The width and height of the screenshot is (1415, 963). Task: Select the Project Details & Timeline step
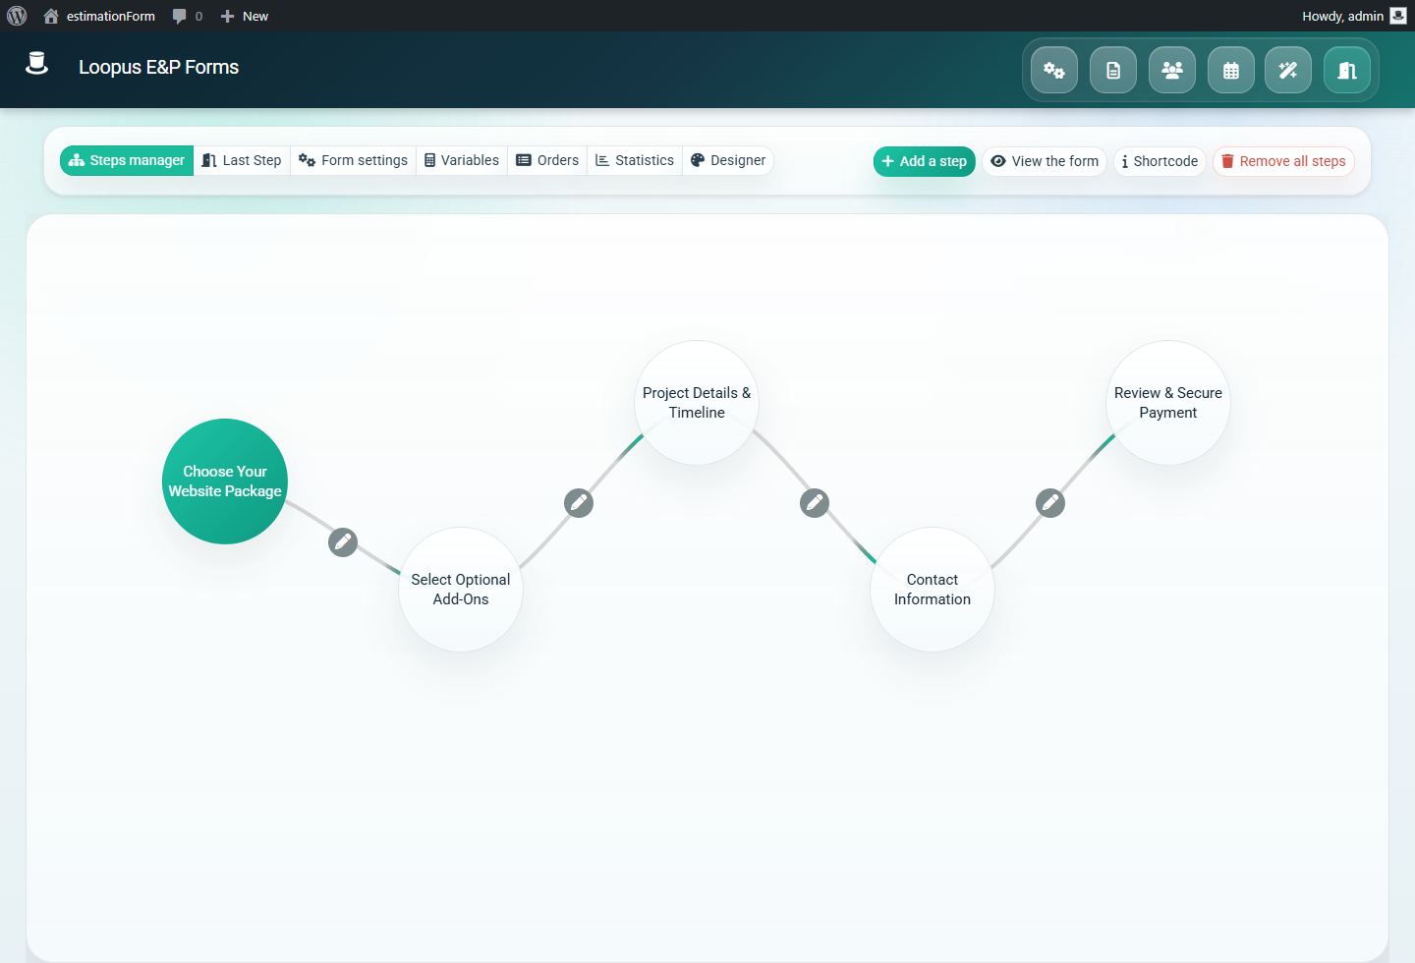pyautogui.click(x=697, y=403)
